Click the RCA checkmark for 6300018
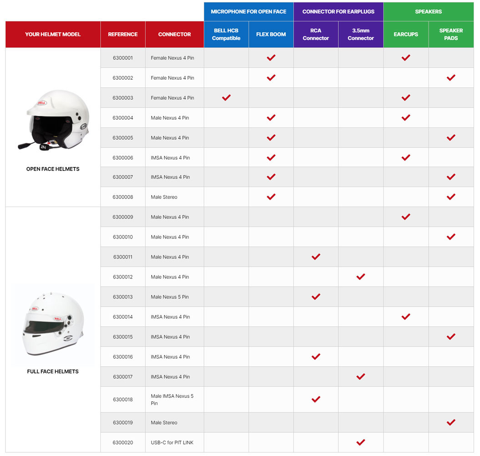 point(316,400)
